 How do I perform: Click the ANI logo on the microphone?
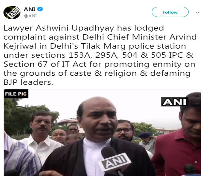tap(115, 162)
